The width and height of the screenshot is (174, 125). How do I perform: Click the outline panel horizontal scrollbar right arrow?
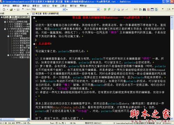(28, 119)
